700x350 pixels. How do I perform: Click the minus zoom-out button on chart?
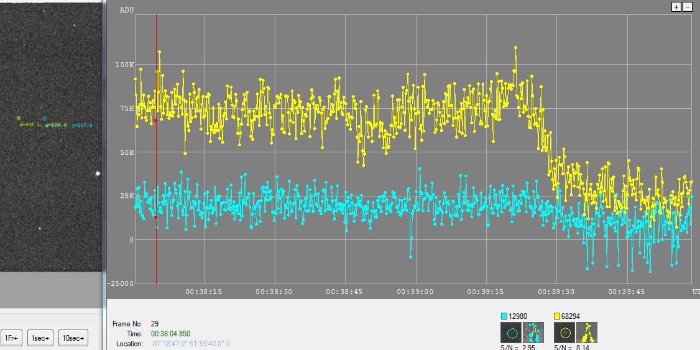click(x=687, y=7)
